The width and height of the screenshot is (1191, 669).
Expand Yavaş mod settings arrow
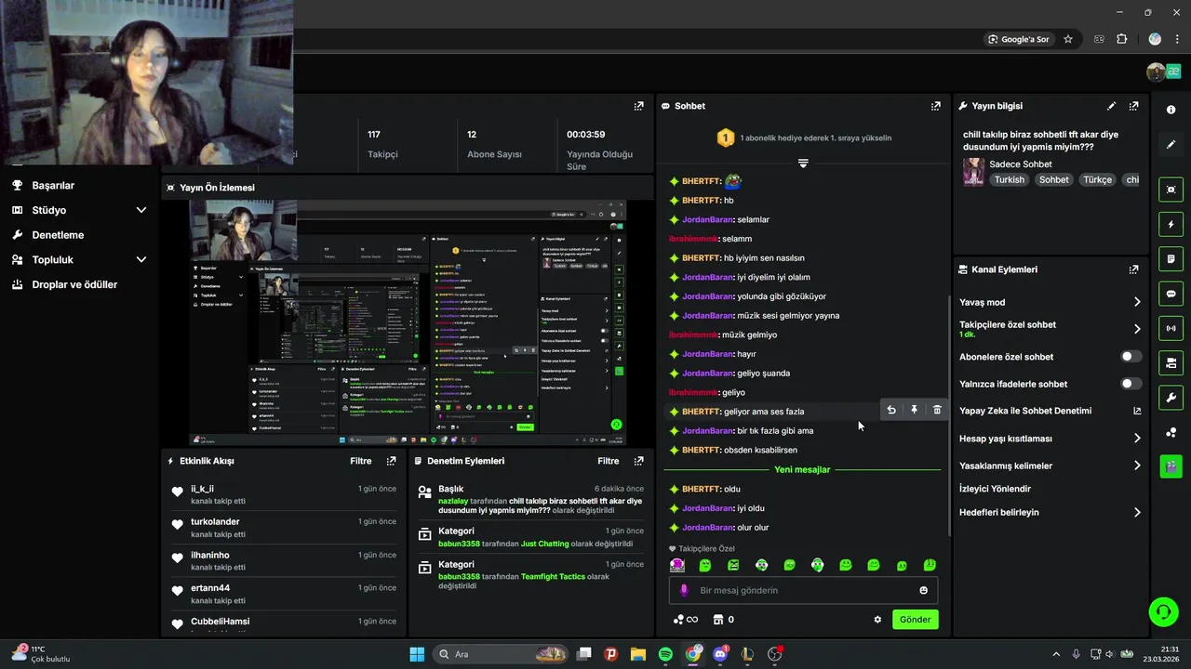tap(1136, 302)
